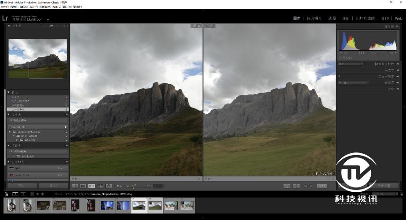
Task: Activate the XY compare view icon
Action: pyautogui.click(x=92, y=186)
